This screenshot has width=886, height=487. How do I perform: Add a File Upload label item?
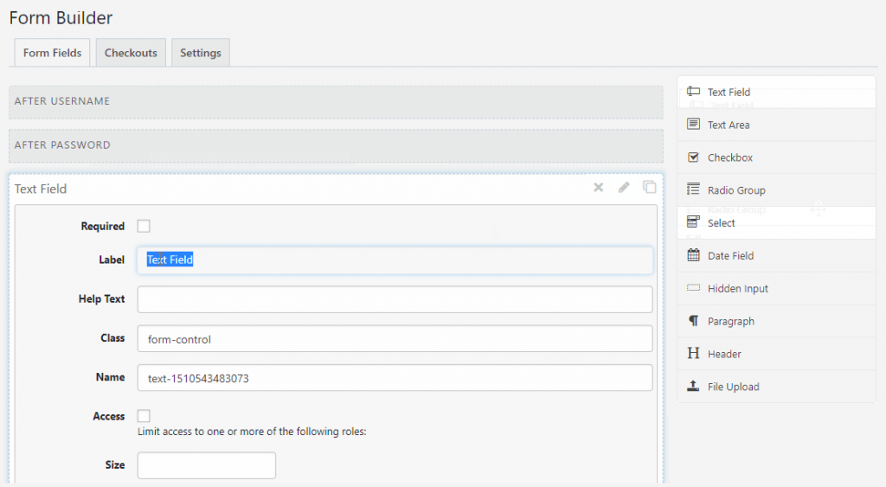(734, 387)
